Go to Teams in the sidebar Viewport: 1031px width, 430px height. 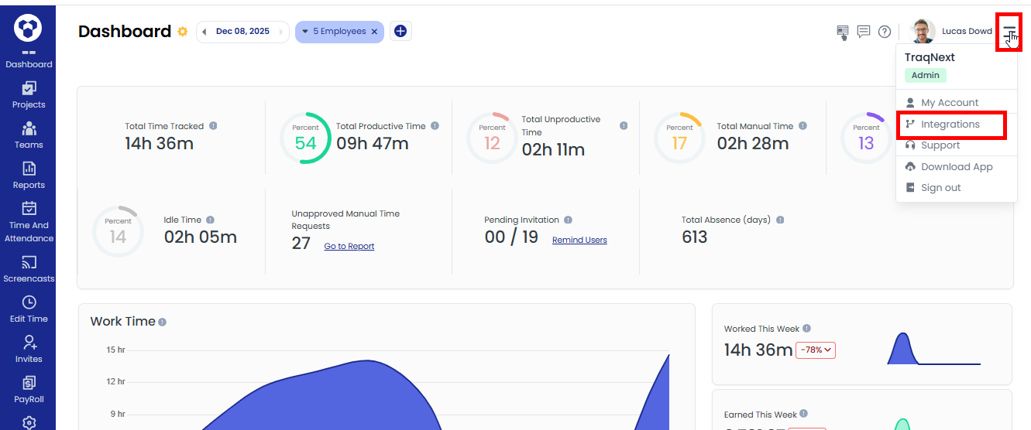coord(29,135)
